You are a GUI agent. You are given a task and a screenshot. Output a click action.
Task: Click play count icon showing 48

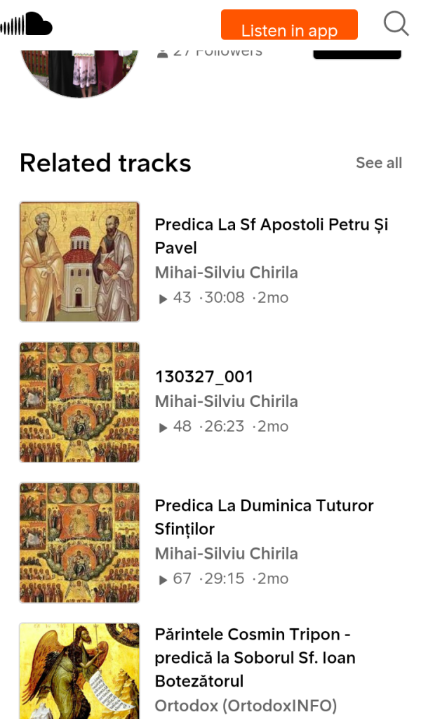pyautogui.click(x=163, y=427)
